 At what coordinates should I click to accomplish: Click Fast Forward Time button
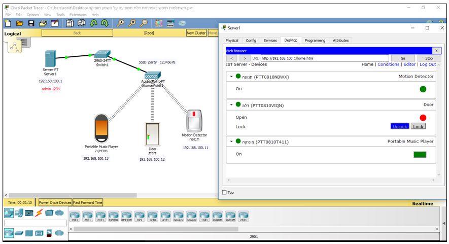(x=88, y=202)
